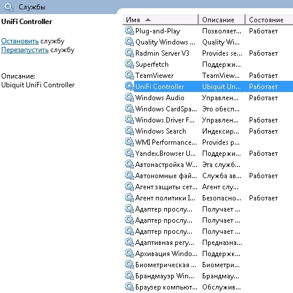Select the Биометрическая service row
Image resolution: width=293 pixels, height=293 pixels.
209,265
